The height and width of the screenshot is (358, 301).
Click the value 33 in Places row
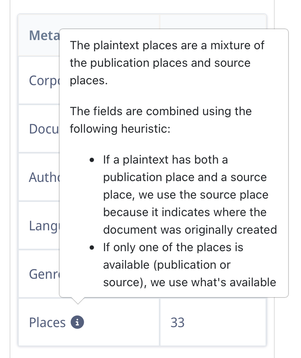click(177, 323)
